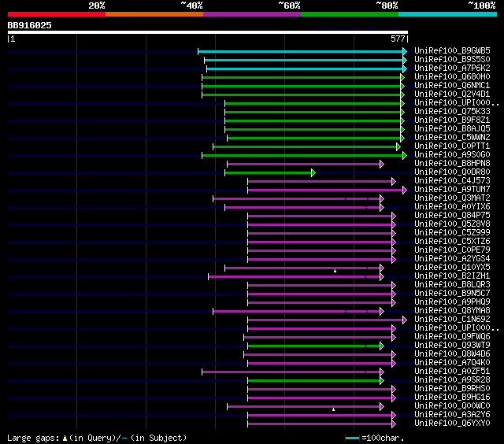The width and height of the screenshot is (504, 444).
Task: Select the UniRef100_B8LQR3 label
Action: [452, 285]
